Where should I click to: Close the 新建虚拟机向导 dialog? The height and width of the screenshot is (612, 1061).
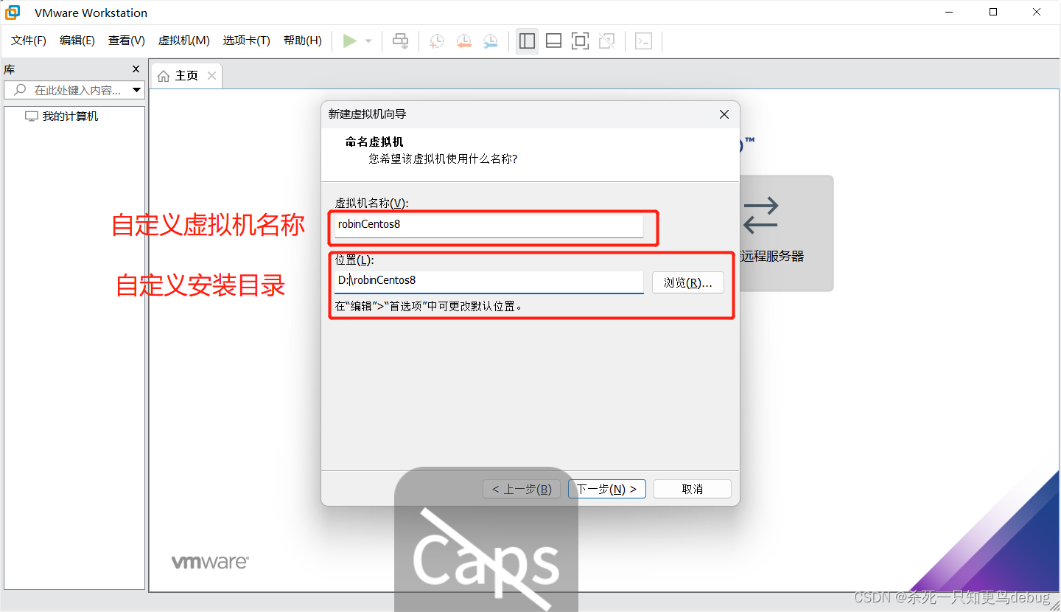point(724,114)
